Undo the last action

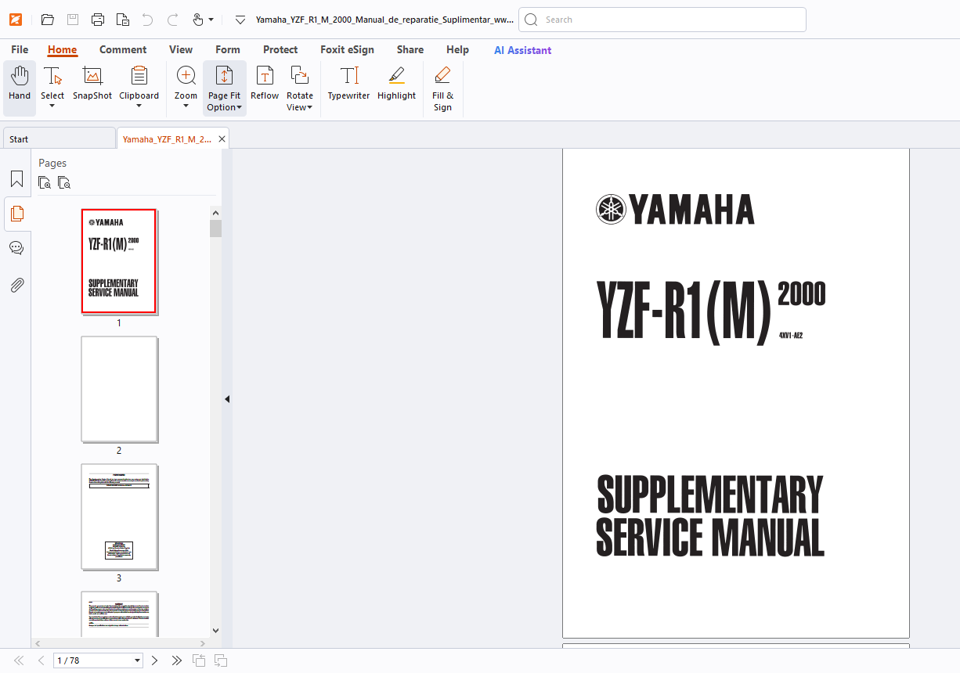click(x=147, y=20)
